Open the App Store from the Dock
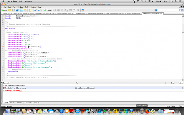Image resolution: width=184 pixels, height=115 pixels. (77, 111)
